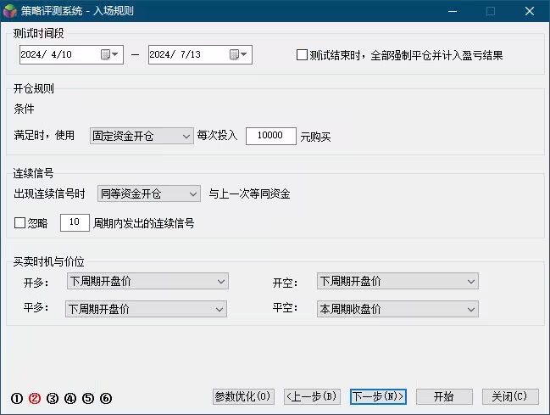This screenshot has width=550, height=415.
Task: Go to step ① of the wizard
Action: (17, 398)
